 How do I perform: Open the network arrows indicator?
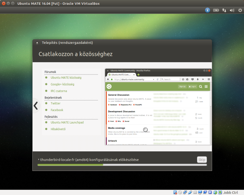224,10
